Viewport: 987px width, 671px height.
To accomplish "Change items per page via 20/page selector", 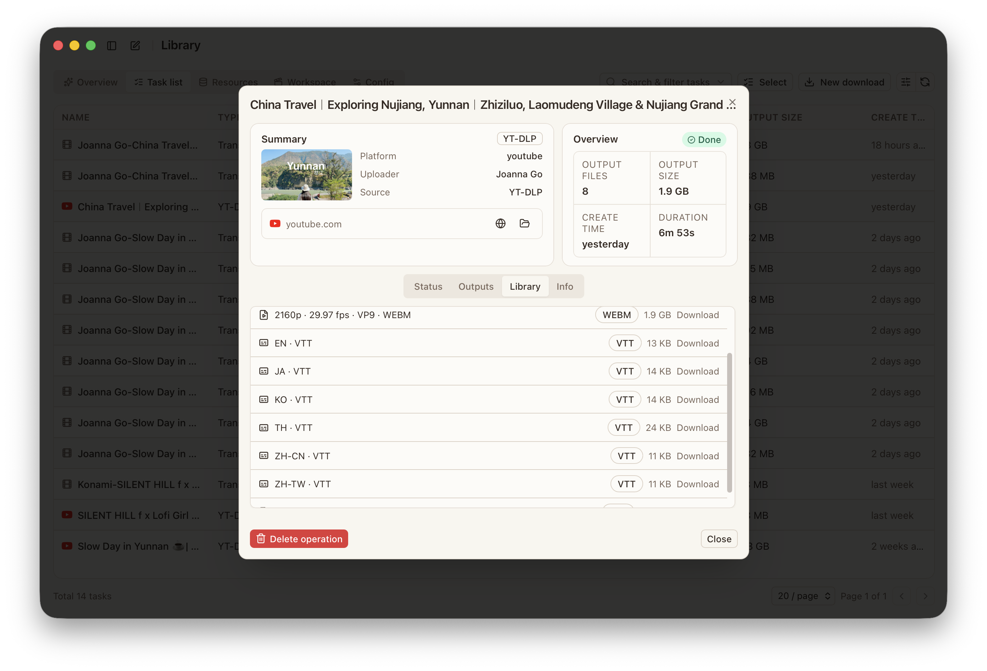I will (803, 596).
